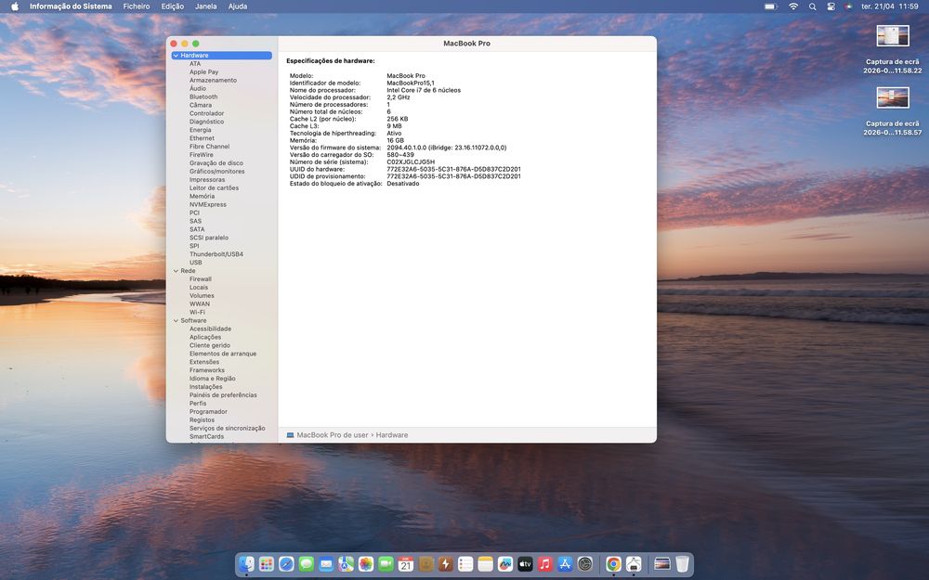
Task: Select USB in the sidebar
Action: tap(195, 263)
